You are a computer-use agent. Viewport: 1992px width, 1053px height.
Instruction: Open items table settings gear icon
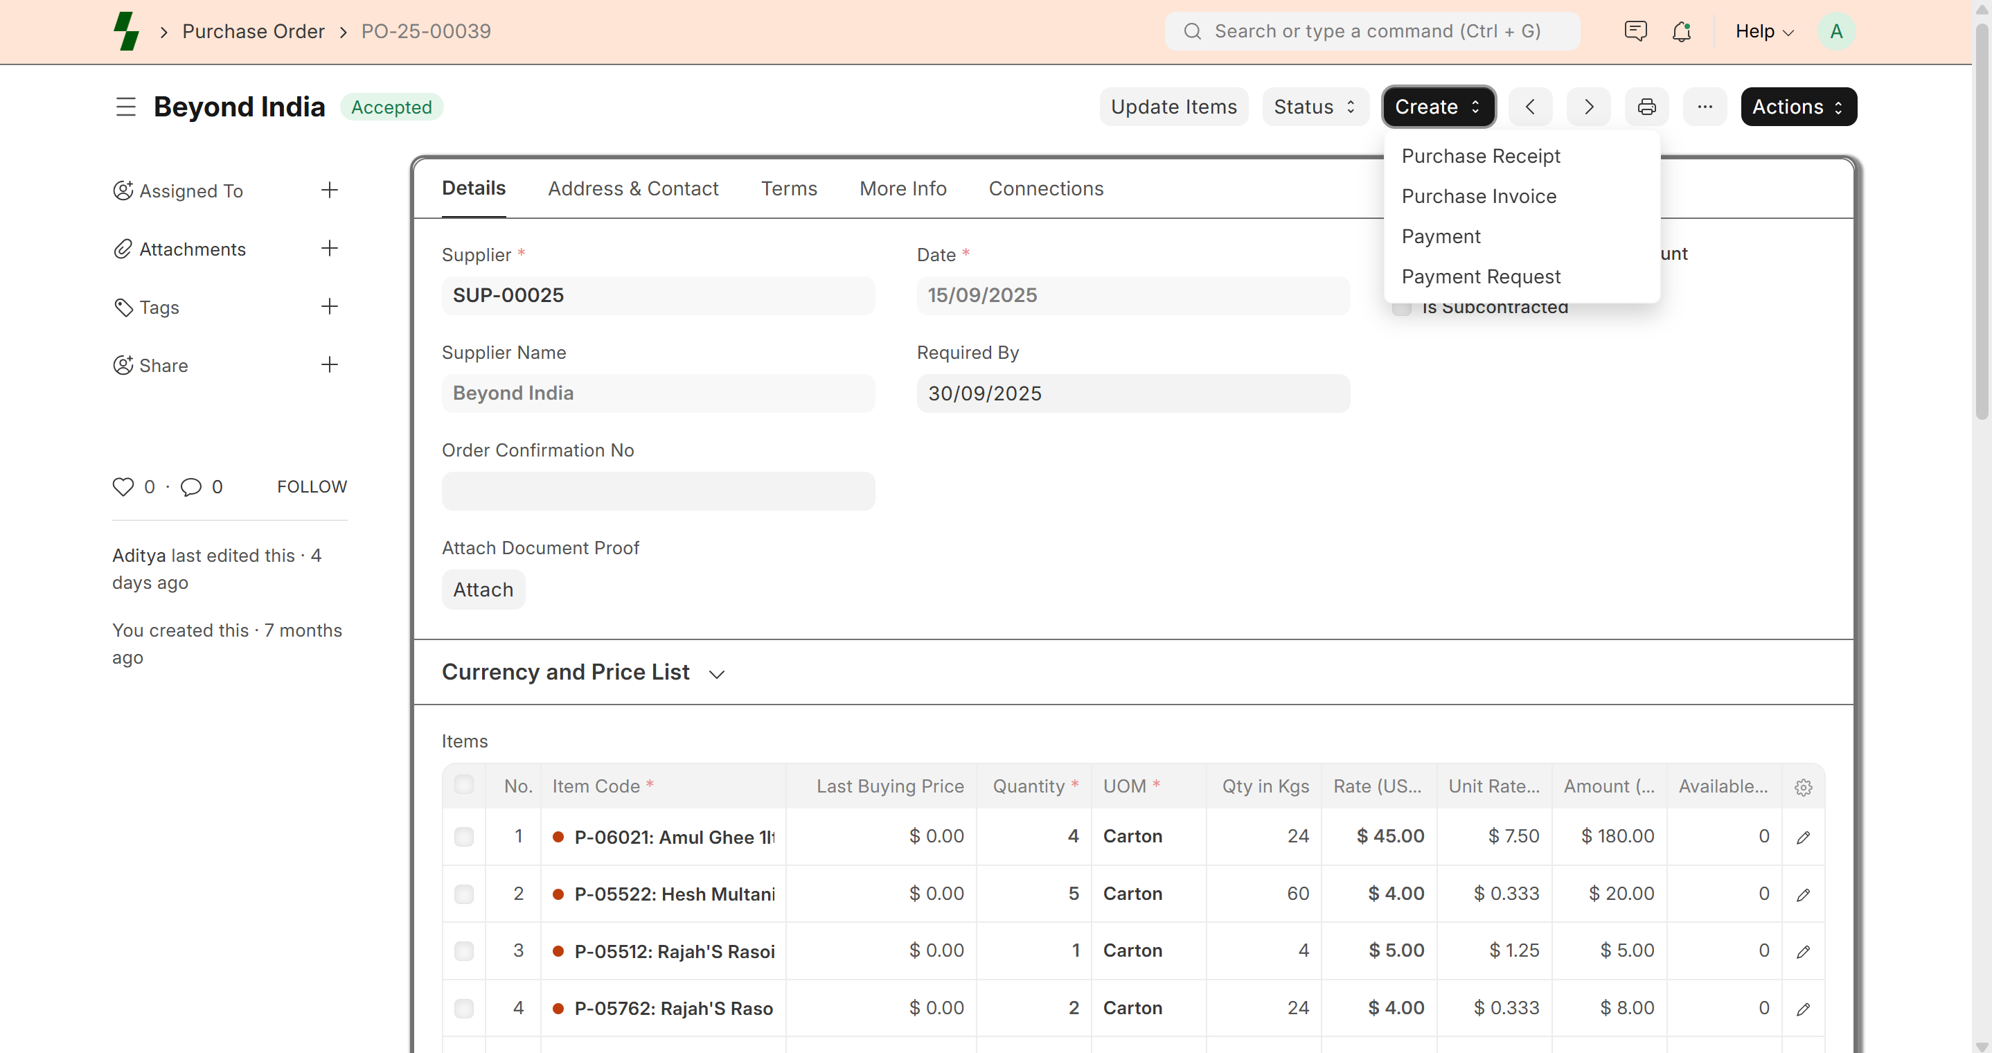(x=1802, y=787)
